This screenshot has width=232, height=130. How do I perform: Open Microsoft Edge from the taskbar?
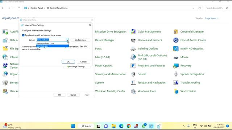point(121,126)
